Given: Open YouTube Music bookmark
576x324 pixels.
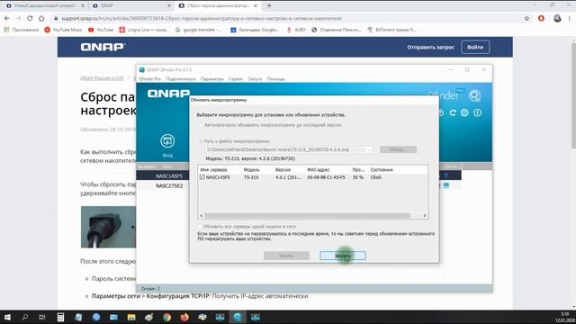Looking at the screenshot, I should tap(64, 30).
